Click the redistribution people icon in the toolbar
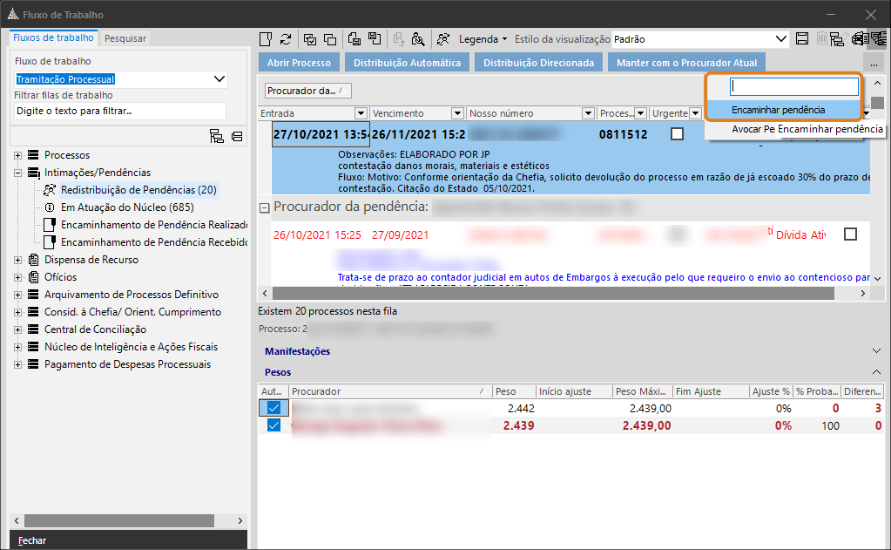The image size is (891, 550). (443, 39)
